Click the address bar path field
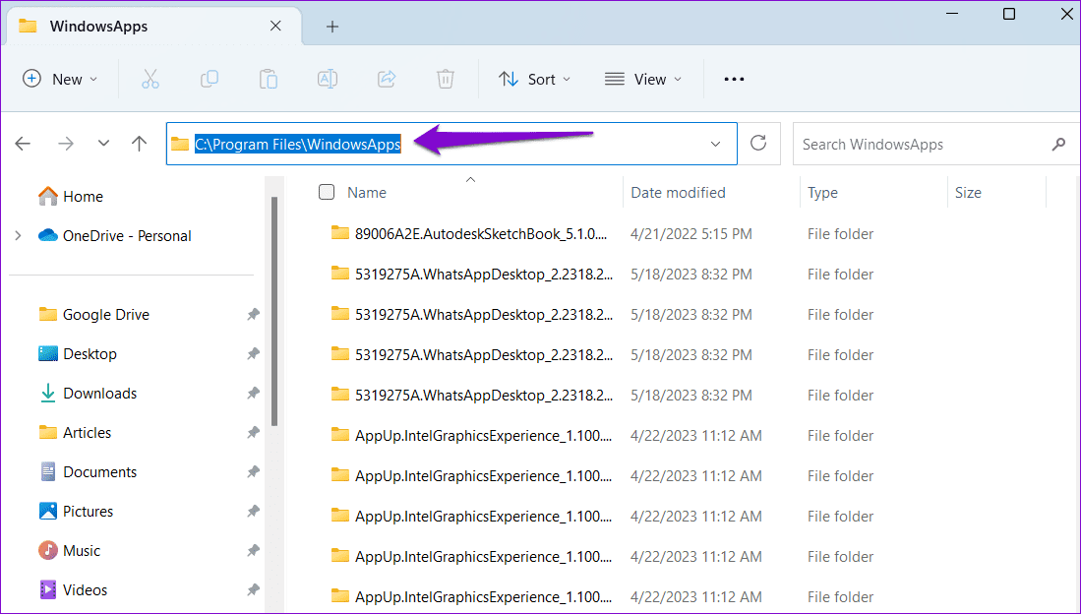1081x614 pixels. (451, 145)
